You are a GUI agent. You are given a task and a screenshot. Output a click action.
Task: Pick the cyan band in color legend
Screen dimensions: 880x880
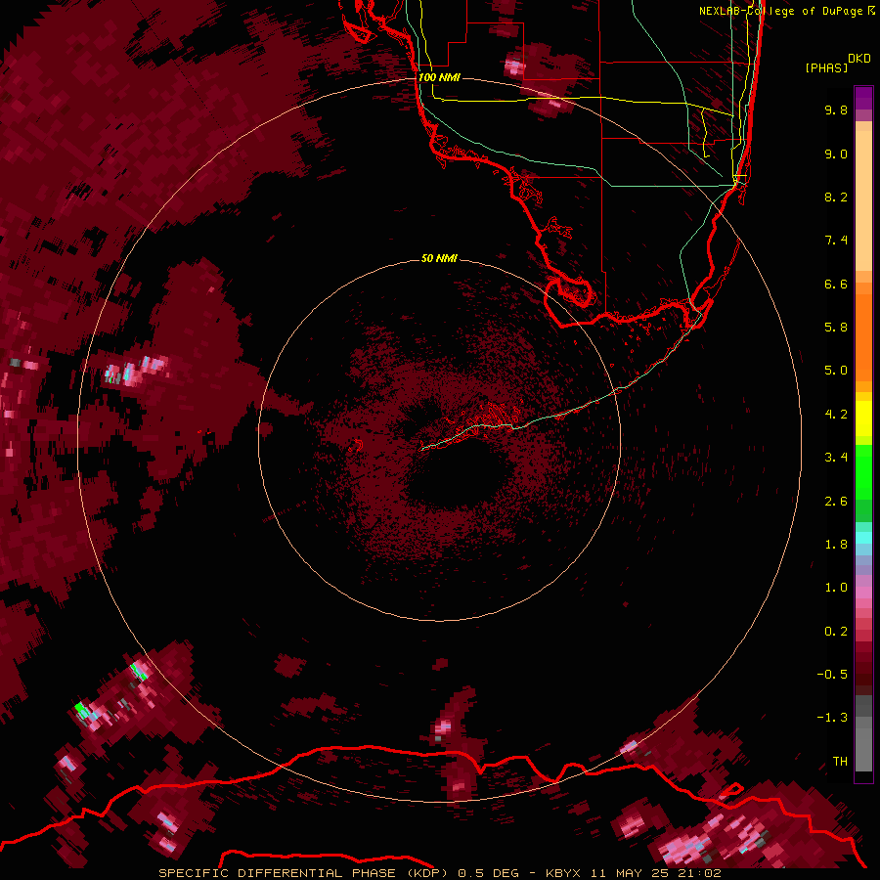click(863, 538)
